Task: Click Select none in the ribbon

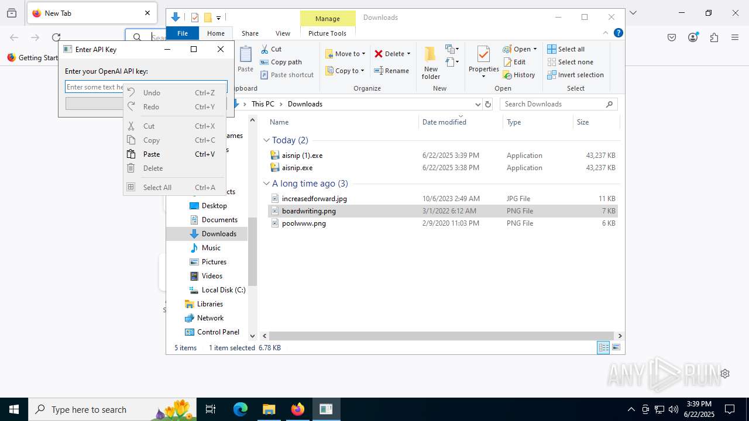Action: (570, 62)
